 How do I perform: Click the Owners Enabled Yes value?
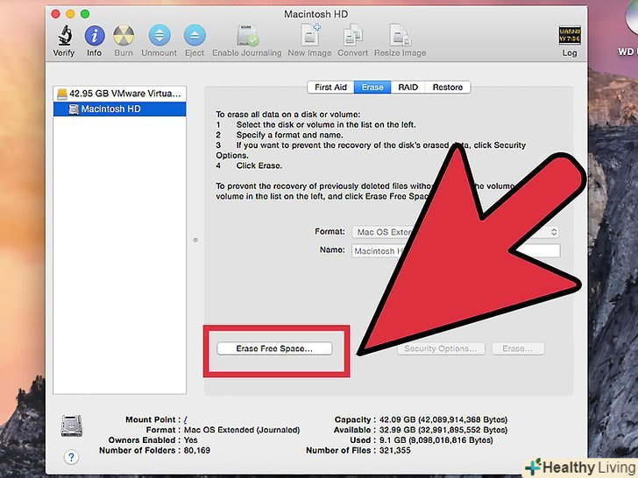pos(190,440)
